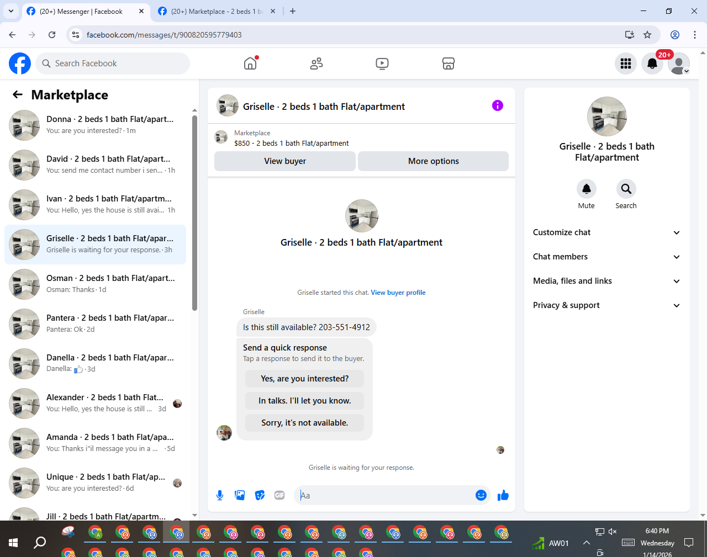
Task: Open Osman's conversation saying Thanks
Action: tap(95, 284)
